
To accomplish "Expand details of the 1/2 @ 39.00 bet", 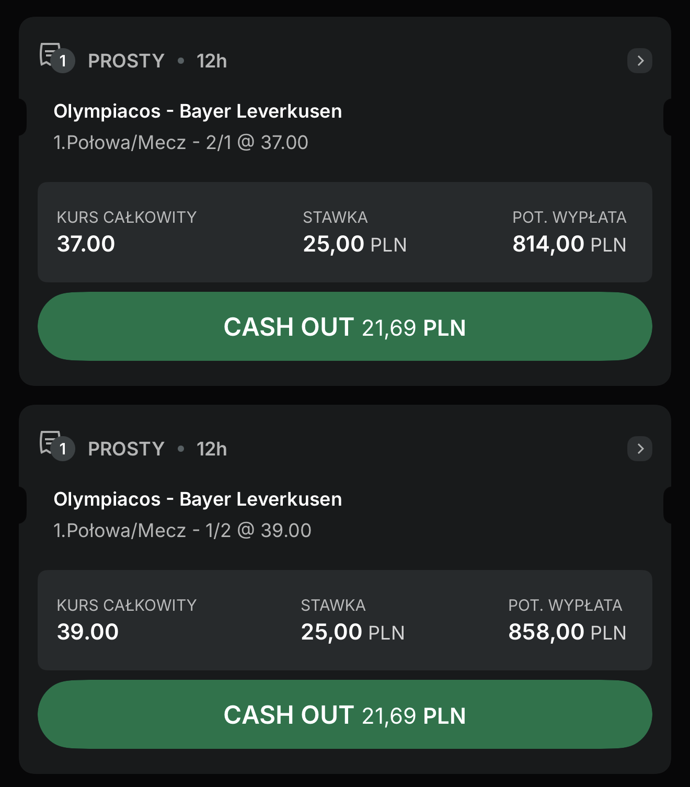I will point(639,449).
